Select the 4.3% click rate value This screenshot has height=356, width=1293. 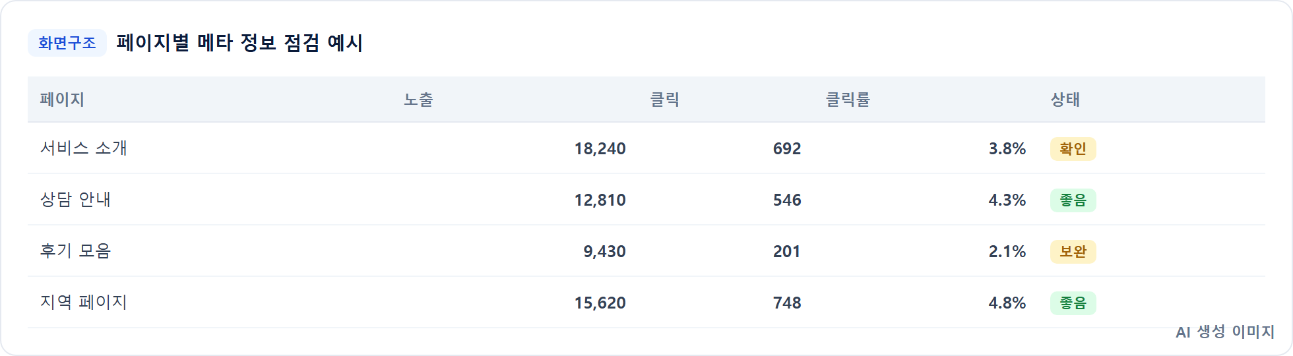(1007, 200)
